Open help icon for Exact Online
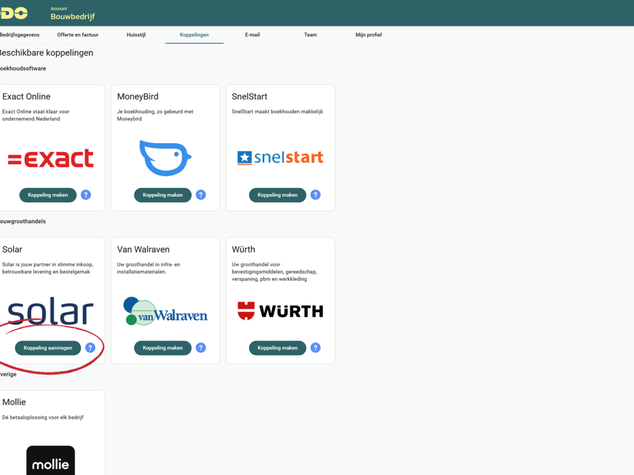Viewport: 634px width, 475px height. (x=86, y=195)
